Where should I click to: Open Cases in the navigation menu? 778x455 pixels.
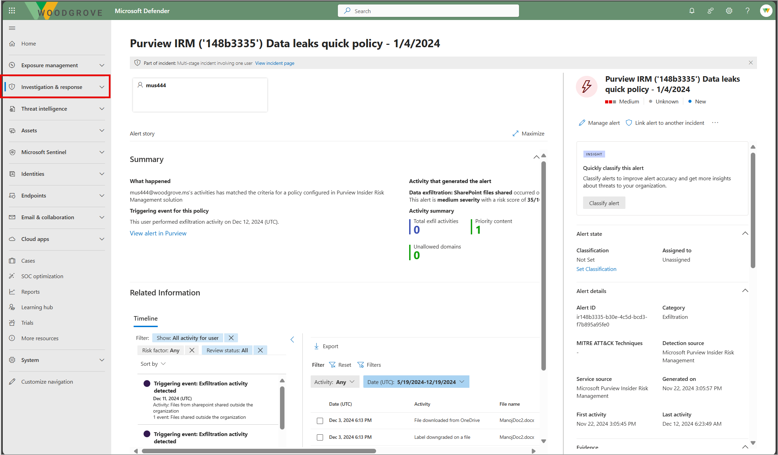point(28,261)
